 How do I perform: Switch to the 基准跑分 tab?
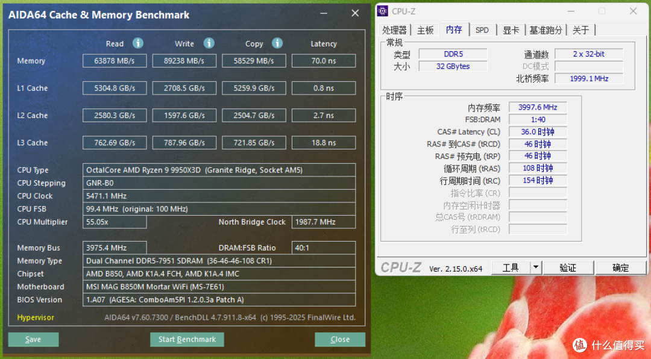pos(546,30)
